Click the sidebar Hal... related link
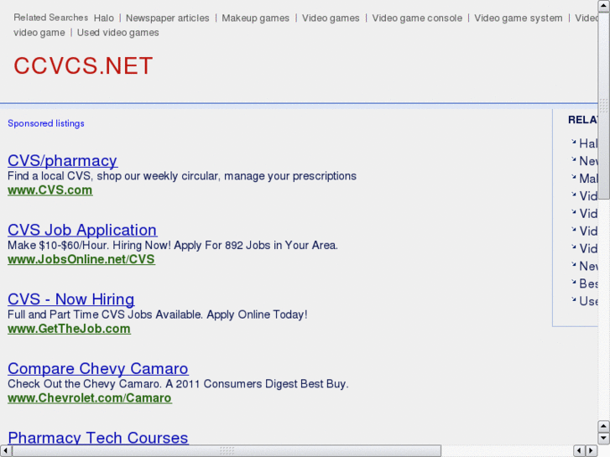This screenshot has height=457, width=610. (588, 143)
